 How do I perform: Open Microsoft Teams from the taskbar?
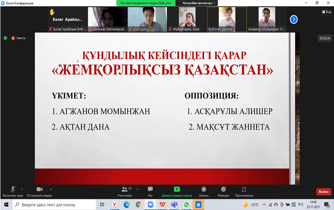coord(174,204)
